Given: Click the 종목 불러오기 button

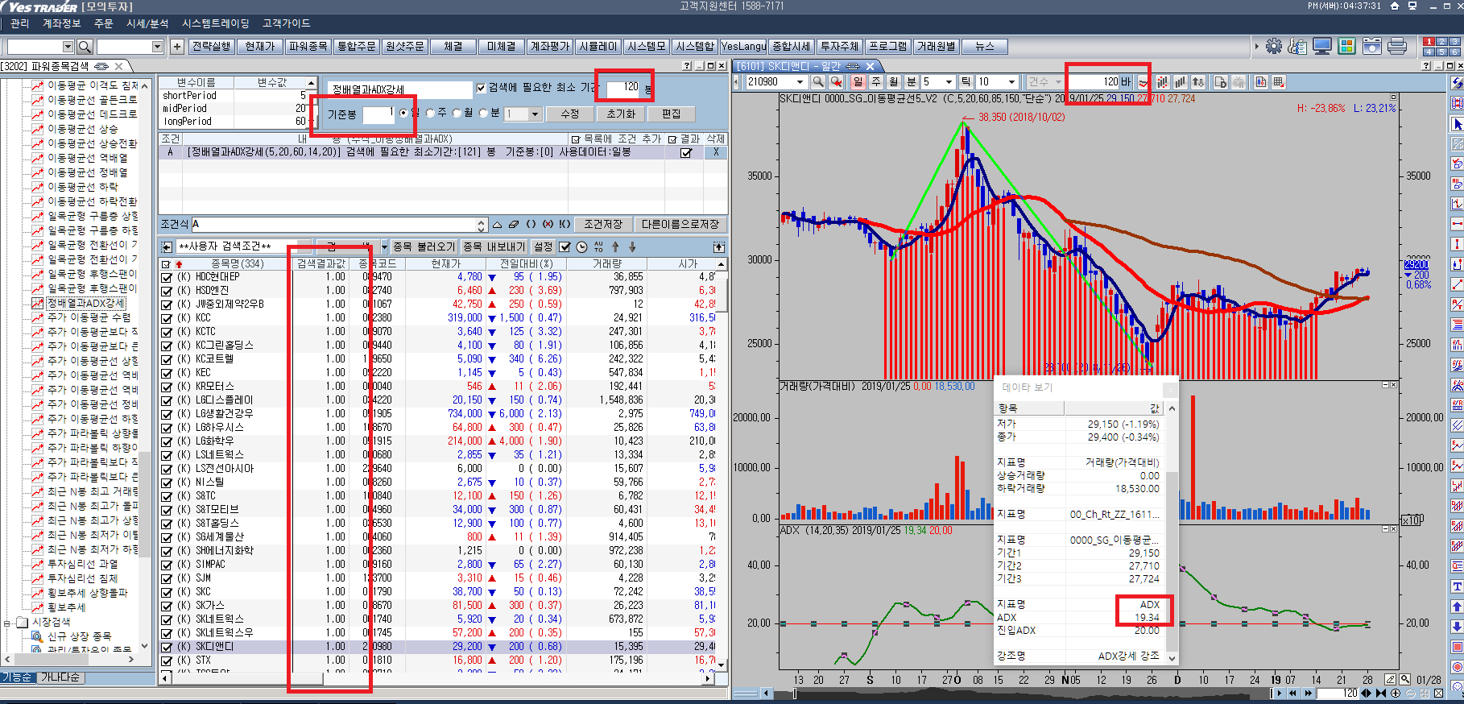Looking at the screenshot, I should click(x=425, y=246).
